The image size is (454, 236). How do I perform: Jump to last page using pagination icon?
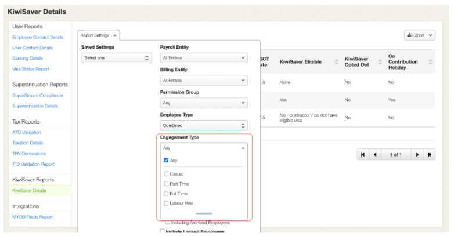pos(430,155)
